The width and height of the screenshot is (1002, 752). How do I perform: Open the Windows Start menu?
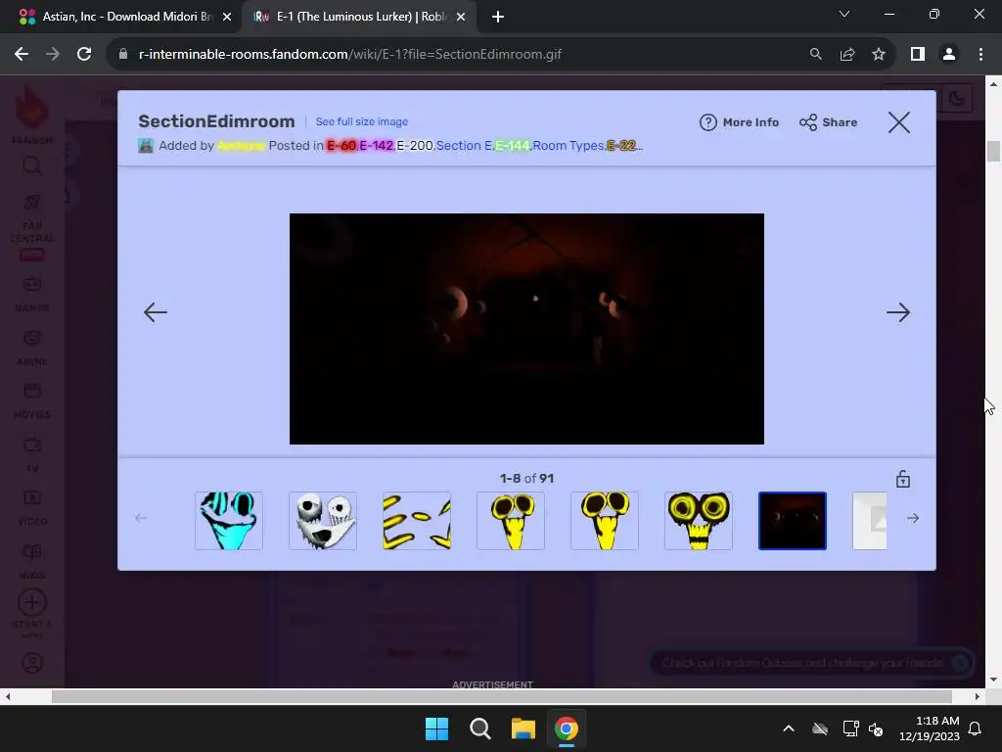point(437,728)
